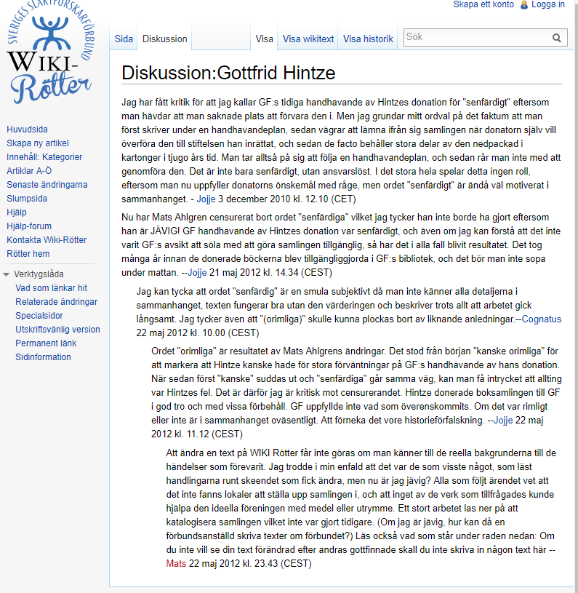The image size is (578, 593).
Task: Open Skapa ny artikel link
Action: [x=38, y=143]
